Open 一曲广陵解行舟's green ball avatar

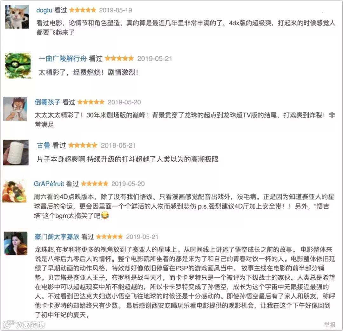tap(18, 66)
